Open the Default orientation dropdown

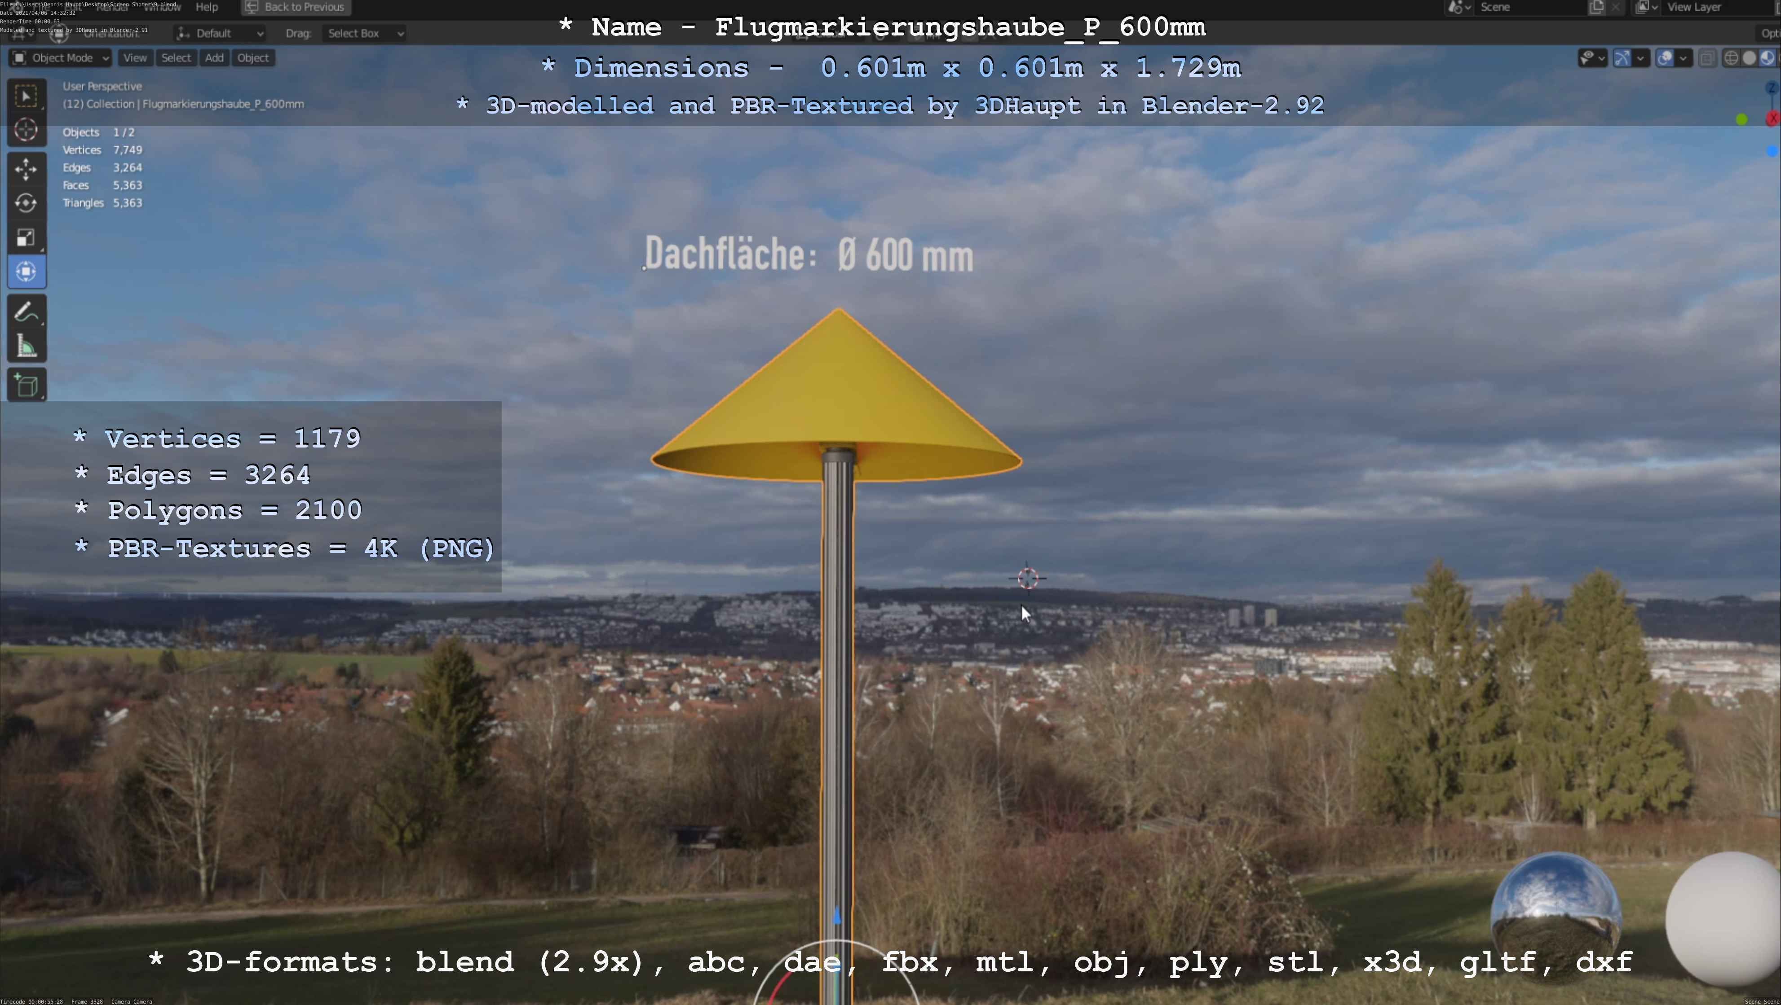click(x=220, y=33)
